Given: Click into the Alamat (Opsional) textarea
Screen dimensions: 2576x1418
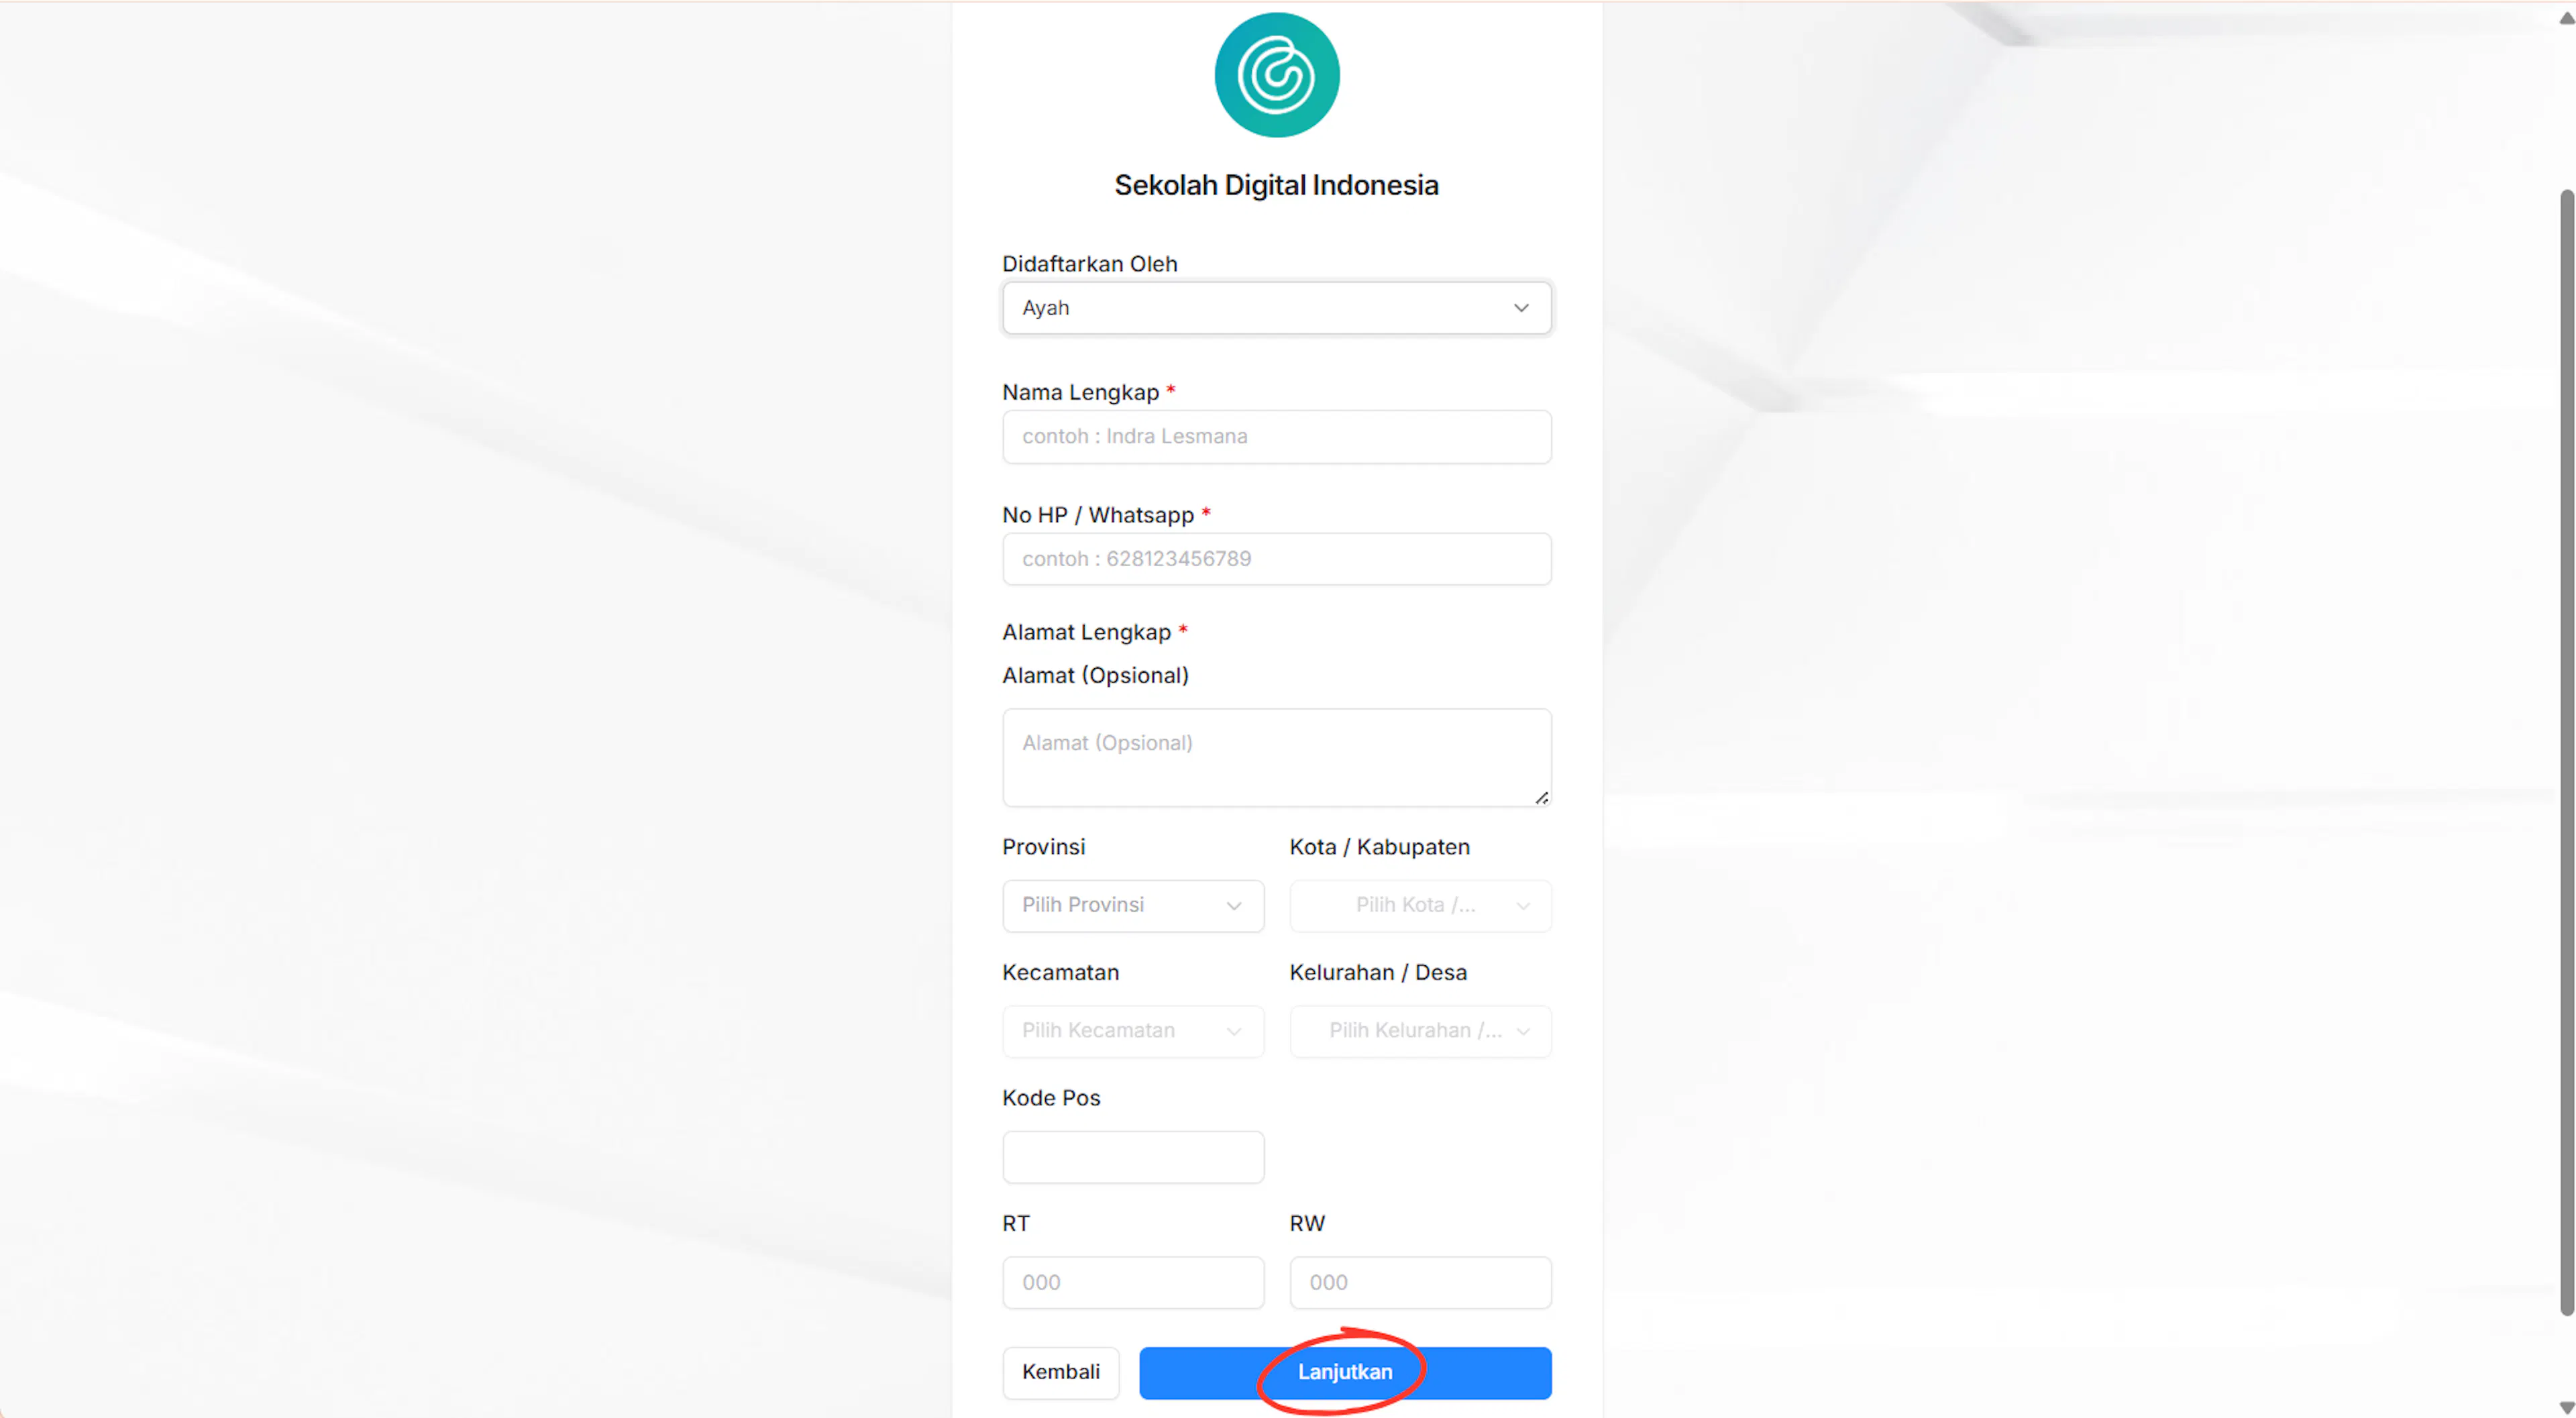Looking at the screenshot, I should 1276,758.
